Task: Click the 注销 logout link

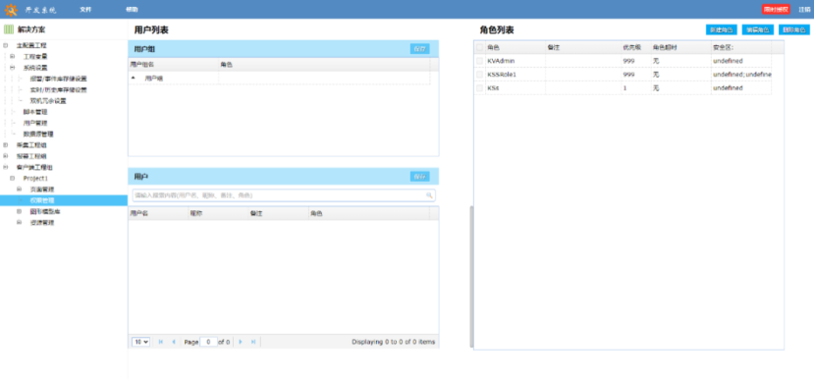Action: pyautogui.click(x=804, y=10)
